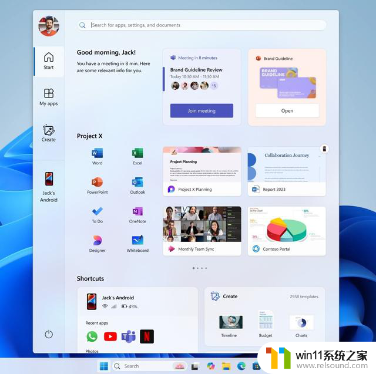Open the Outlook app icon

click(x=137, y=186)
